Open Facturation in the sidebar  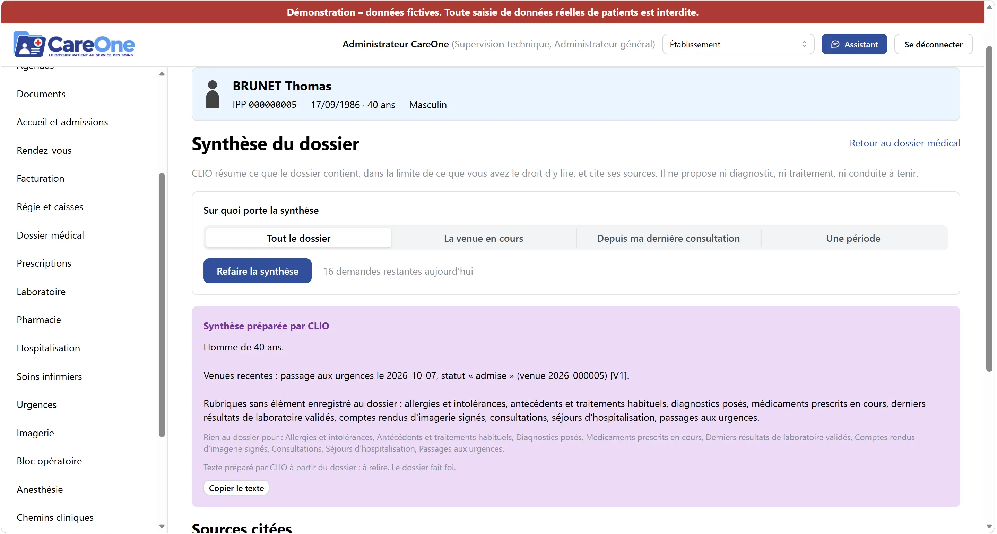pyautogui.click(x=40, y=179)
